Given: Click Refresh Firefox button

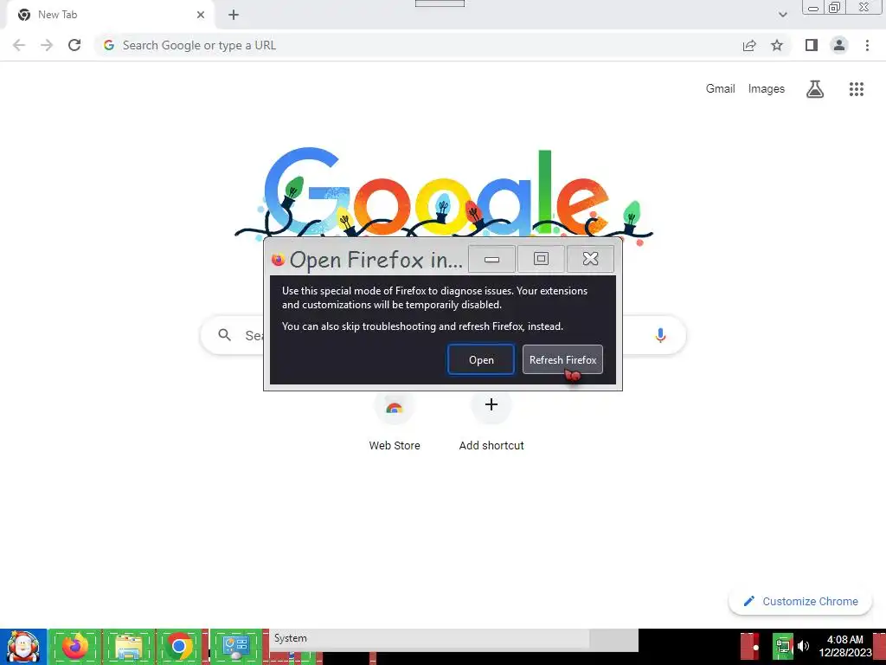Looking at the screenshot, I should point(562,359).
